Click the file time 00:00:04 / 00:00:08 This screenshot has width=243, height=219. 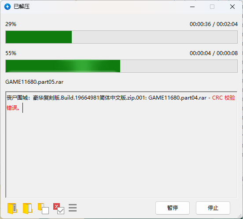point(214,53)
